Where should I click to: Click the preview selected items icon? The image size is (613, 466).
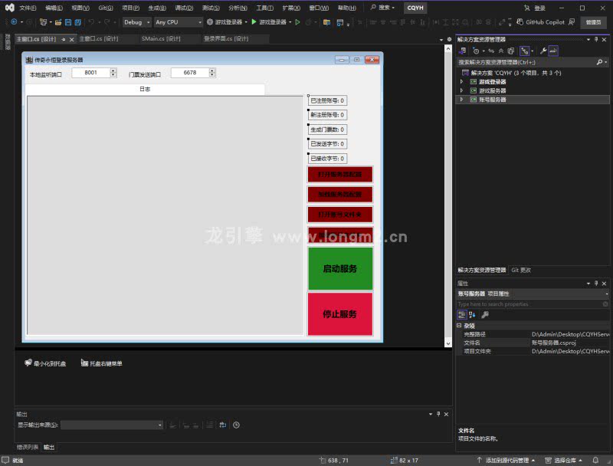tap(553, 51)
